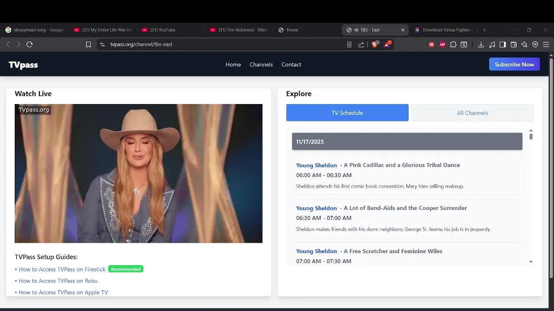Image resolution: width=554 pixels, height=311 pixels.
Task: Mute the TBS - East tab audio icon
Action: (356, 30)
